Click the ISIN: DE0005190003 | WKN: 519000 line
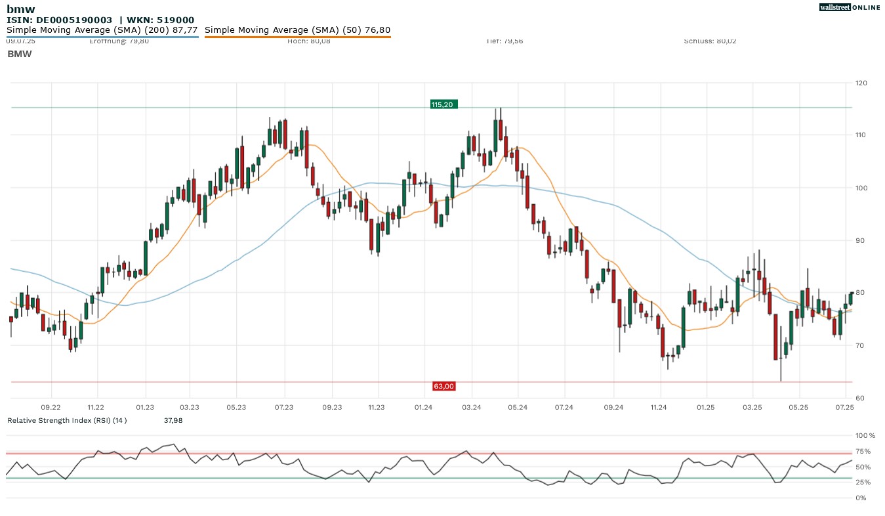885x516 pixels. (100, 20)
